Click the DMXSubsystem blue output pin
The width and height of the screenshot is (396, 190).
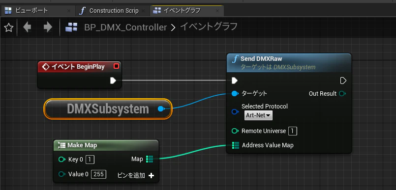click(x=161, y=109)
